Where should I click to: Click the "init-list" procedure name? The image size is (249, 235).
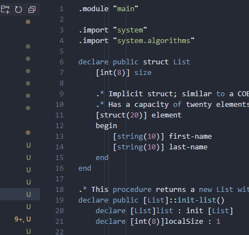click(x=196, y=200)
